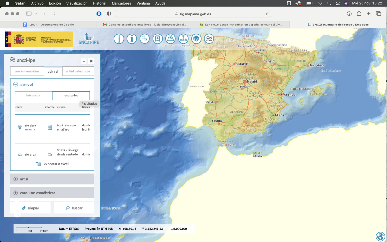The image size is (387, 242).
Task: Open the XY coordinates tool
Action: pyautogui.click(x=144, y=39)
